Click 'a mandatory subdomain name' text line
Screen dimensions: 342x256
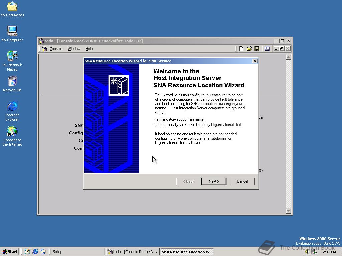click(179, 119)
